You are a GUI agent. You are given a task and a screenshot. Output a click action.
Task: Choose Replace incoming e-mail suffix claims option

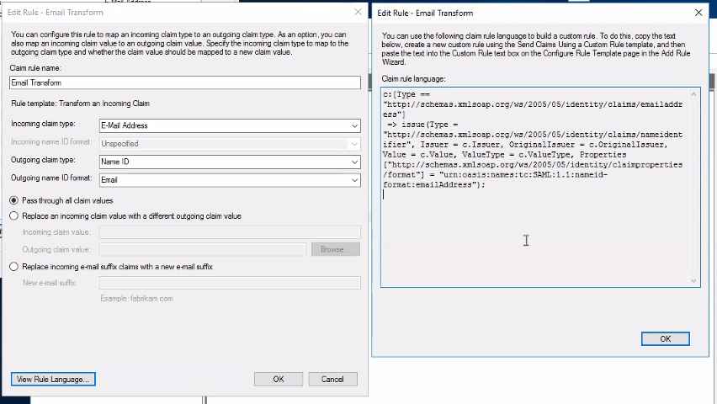[13, 267]
